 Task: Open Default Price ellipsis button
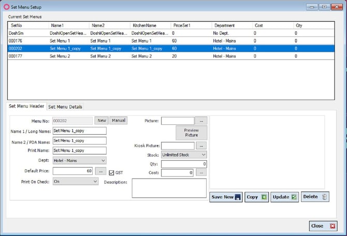pos(100,171)
